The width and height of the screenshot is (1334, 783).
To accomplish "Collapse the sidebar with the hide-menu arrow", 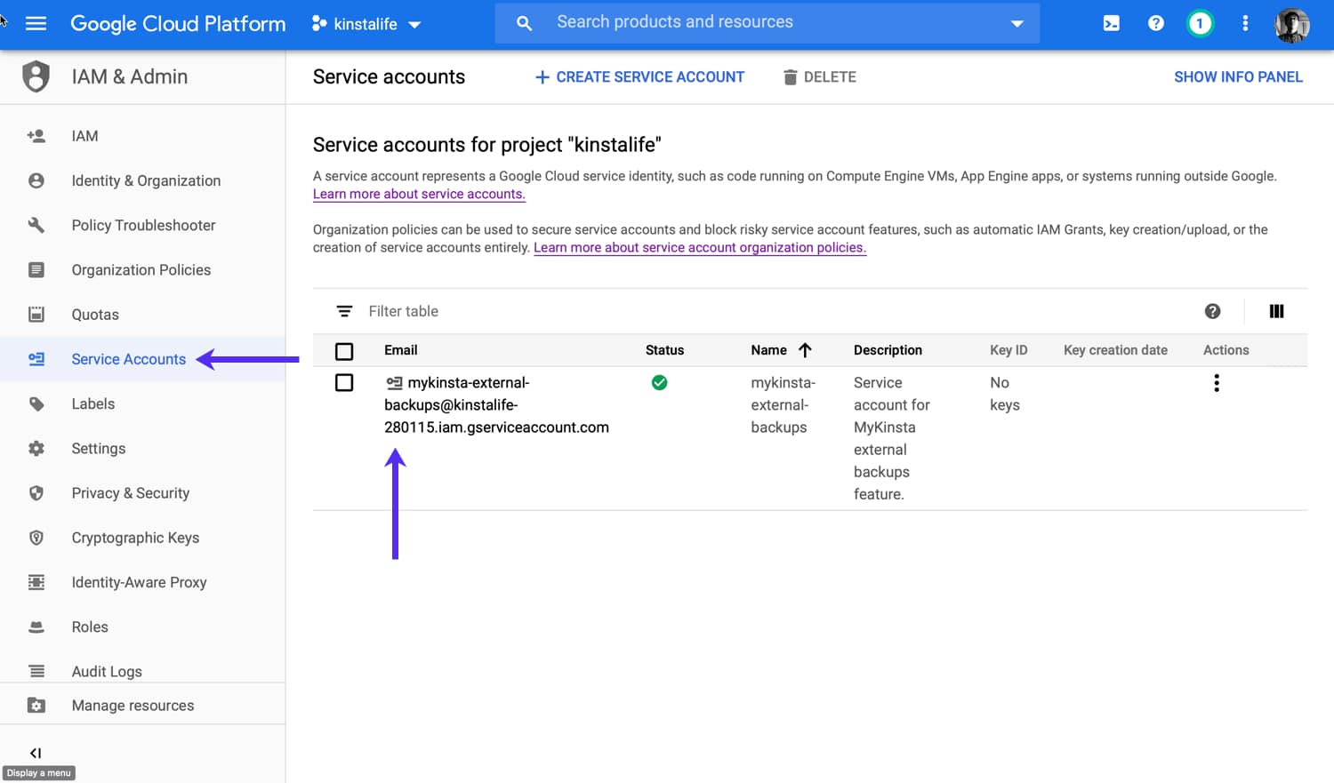I will coord(36,753).
